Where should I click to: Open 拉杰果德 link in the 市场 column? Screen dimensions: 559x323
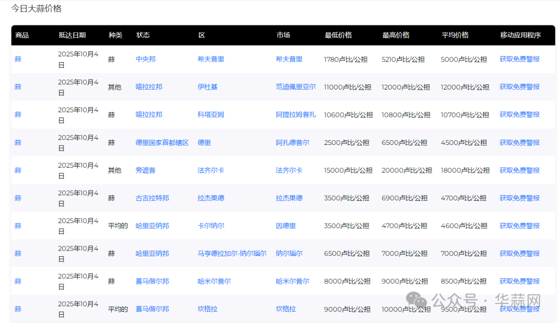[289, 198]
